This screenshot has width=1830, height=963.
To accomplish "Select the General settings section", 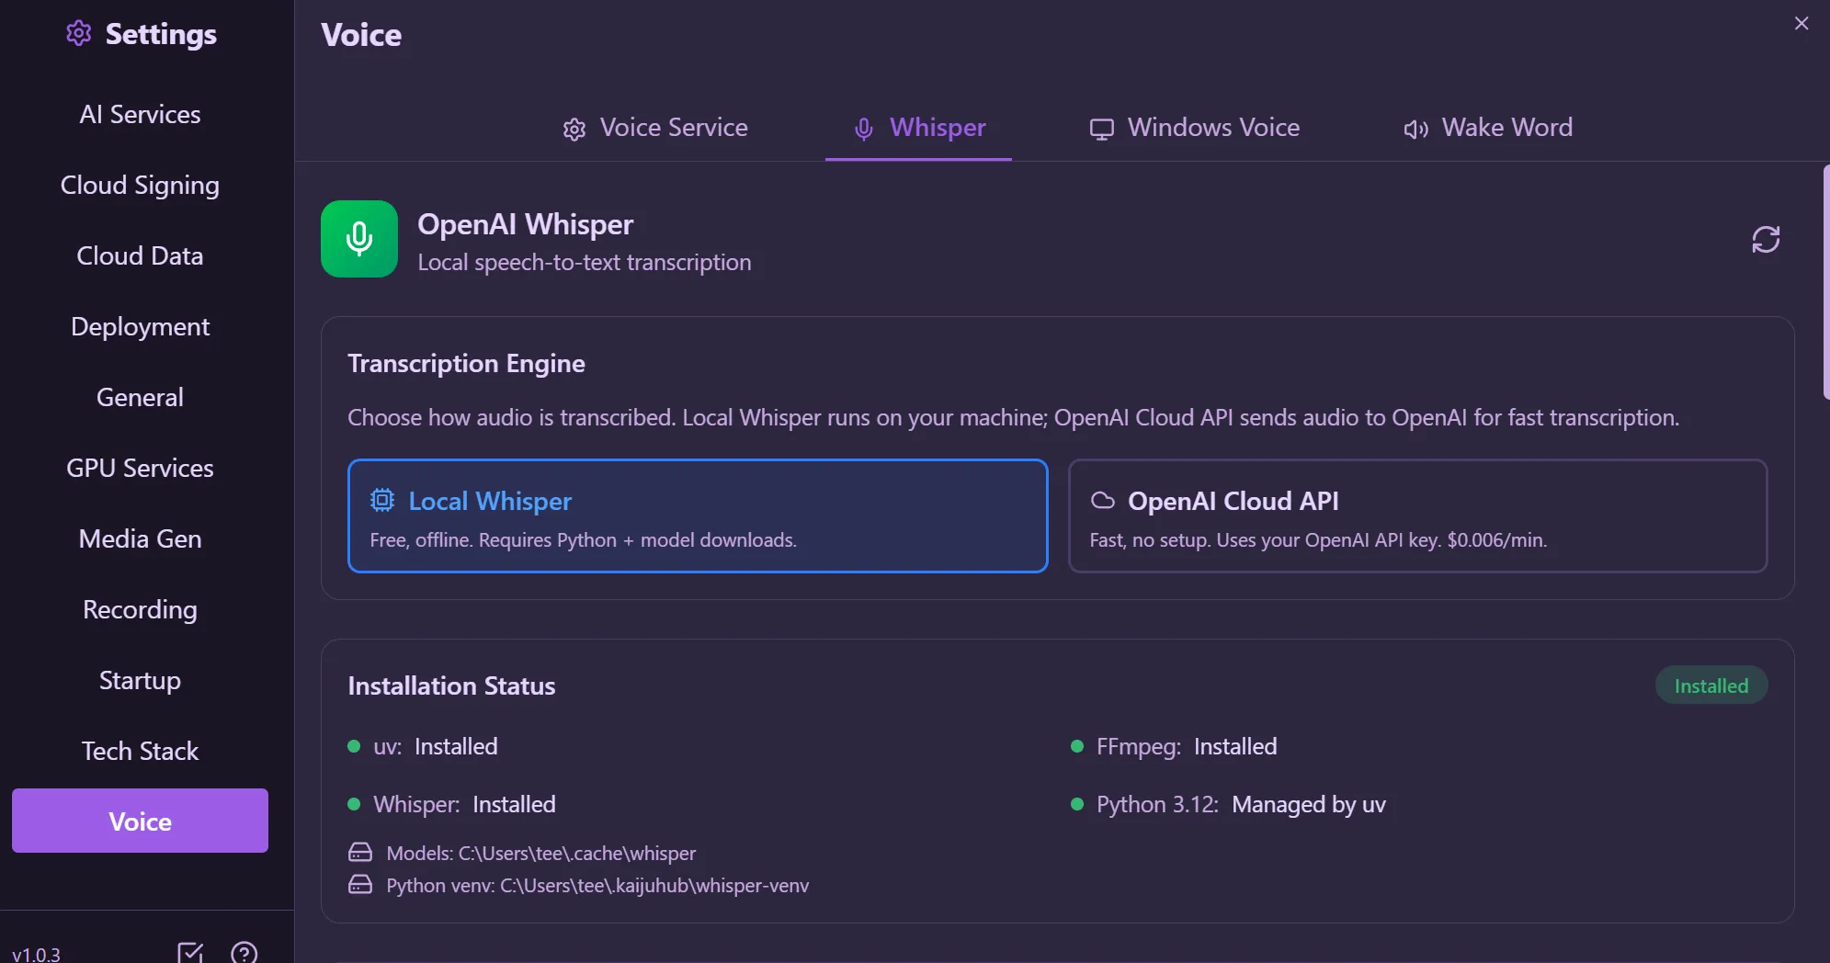I will click(140, 397).
